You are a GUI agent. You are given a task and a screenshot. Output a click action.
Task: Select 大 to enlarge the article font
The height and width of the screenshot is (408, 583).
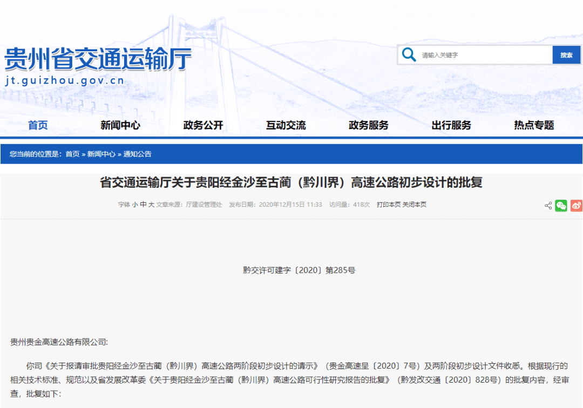[x=151, y=205]
